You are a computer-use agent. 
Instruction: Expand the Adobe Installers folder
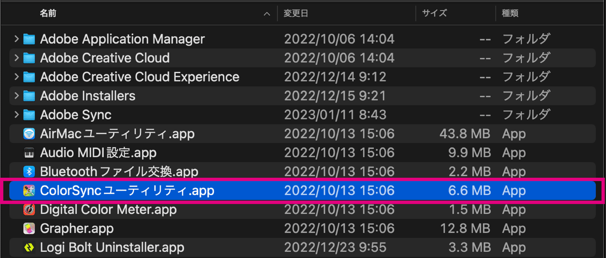(x=17, y=96)
